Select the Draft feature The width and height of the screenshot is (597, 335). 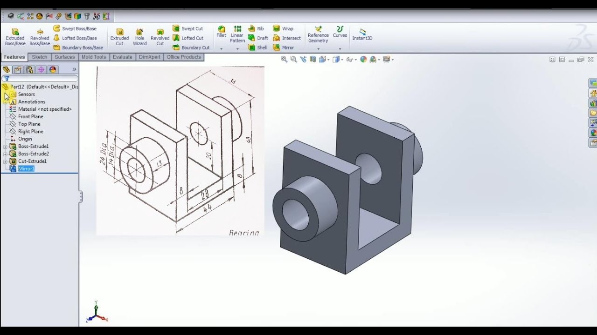pos(258,38)
